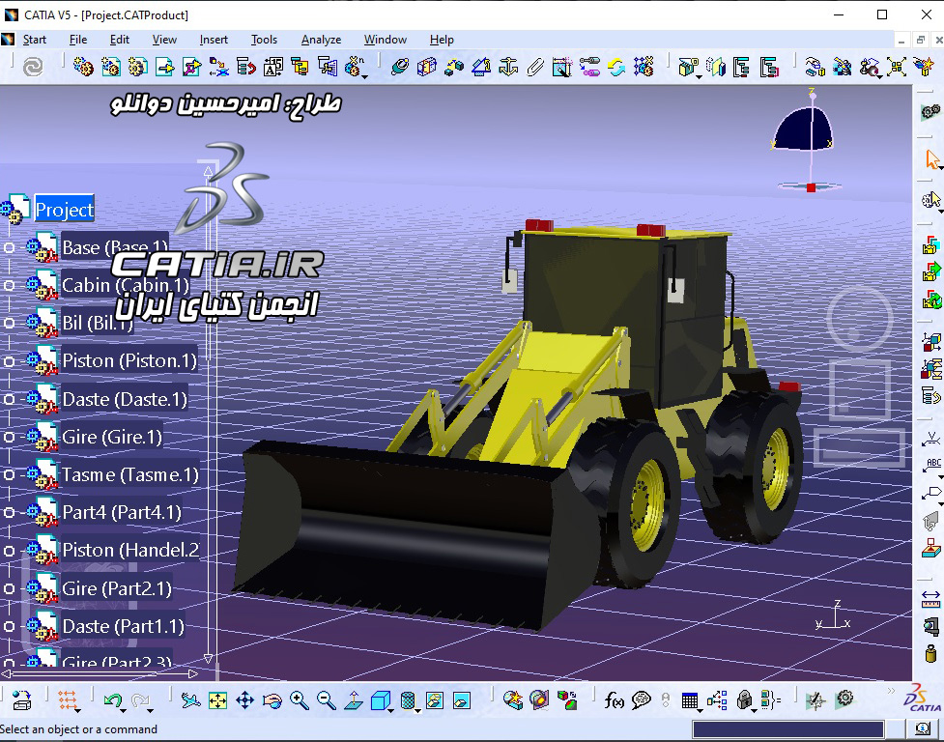The image size is (944, 742).
Task: Select Cabin (Cabin.1) in the tree
Action: click(x=126, y=285)
